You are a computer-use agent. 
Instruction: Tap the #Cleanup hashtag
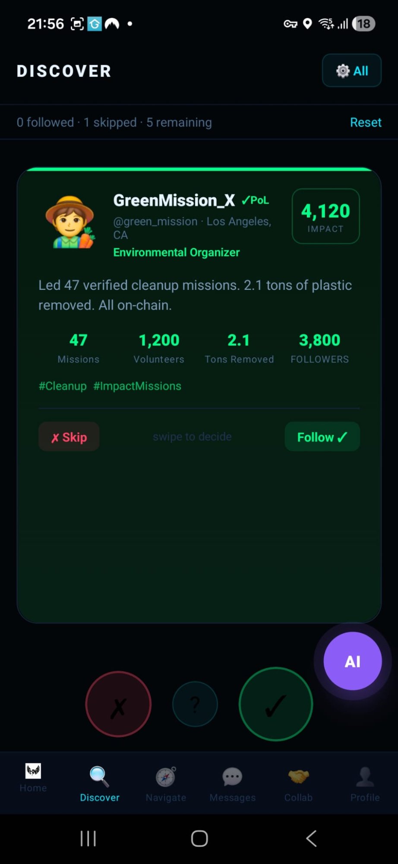(x=63, y=386)
